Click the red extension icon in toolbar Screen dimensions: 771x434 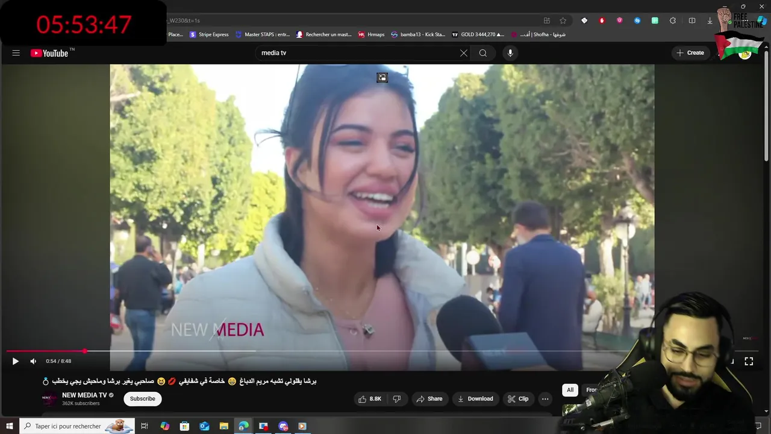click(x=602, y=20)
